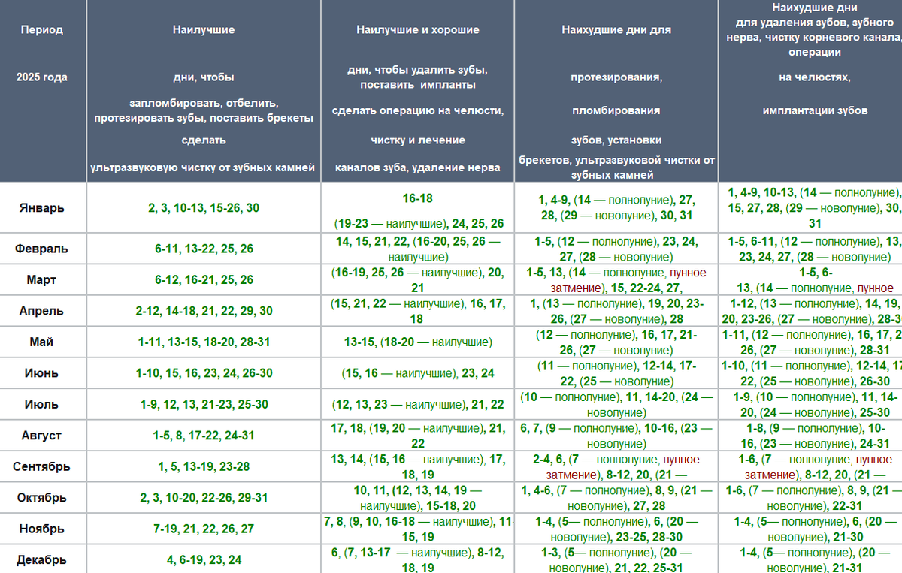Click cell '1-5, 8, 17-22, 24-31'
Viewport: 902px width, 573px height.
pos(203,436)
